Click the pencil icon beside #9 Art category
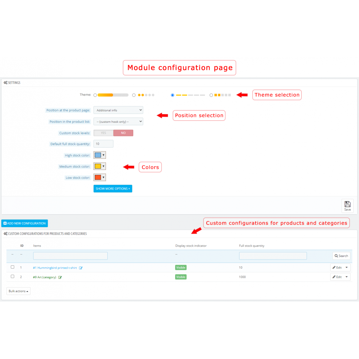Viewport: 359px width, 359px height. [x=60, y=277]
